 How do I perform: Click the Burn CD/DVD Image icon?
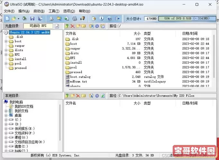(x=83, y=19)
